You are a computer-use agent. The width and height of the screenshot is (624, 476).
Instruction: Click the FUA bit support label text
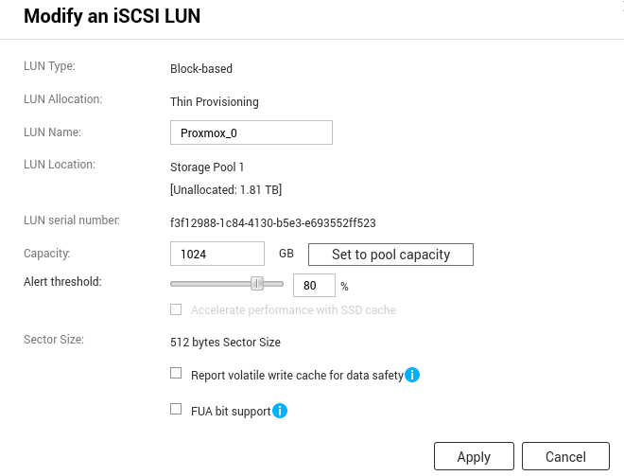(231, 411)
